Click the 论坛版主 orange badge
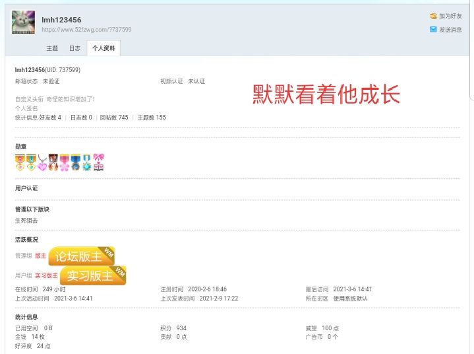The image size is (474, 354). (x=82, y=256)
